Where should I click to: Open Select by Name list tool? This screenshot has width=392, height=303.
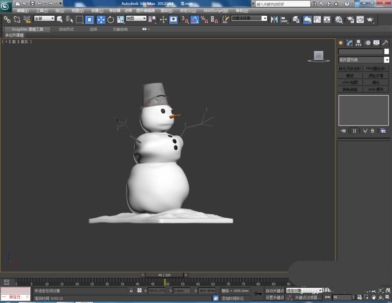pyautogui.click(x=69, y=20)
